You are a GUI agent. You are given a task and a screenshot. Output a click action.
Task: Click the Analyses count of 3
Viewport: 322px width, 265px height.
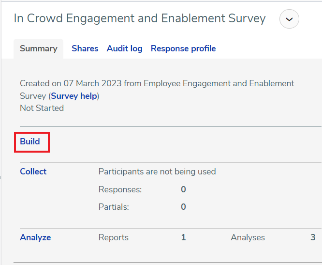point(313,237)
